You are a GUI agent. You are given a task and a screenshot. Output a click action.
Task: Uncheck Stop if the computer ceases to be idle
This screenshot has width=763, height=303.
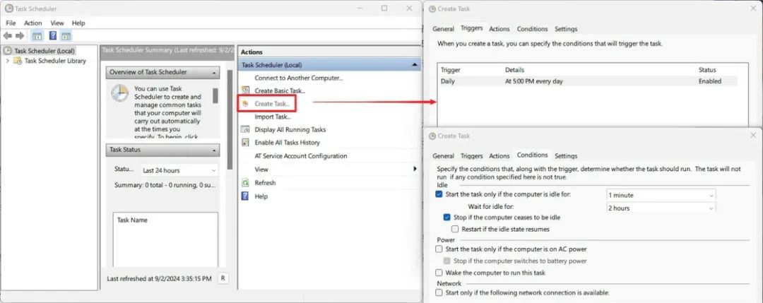447,218
